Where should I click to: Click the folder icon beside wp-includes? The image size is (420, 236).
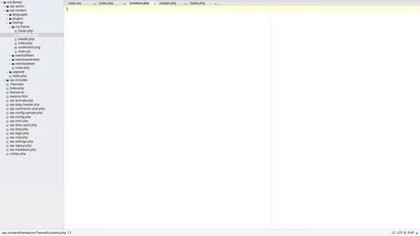coord(7,80)
